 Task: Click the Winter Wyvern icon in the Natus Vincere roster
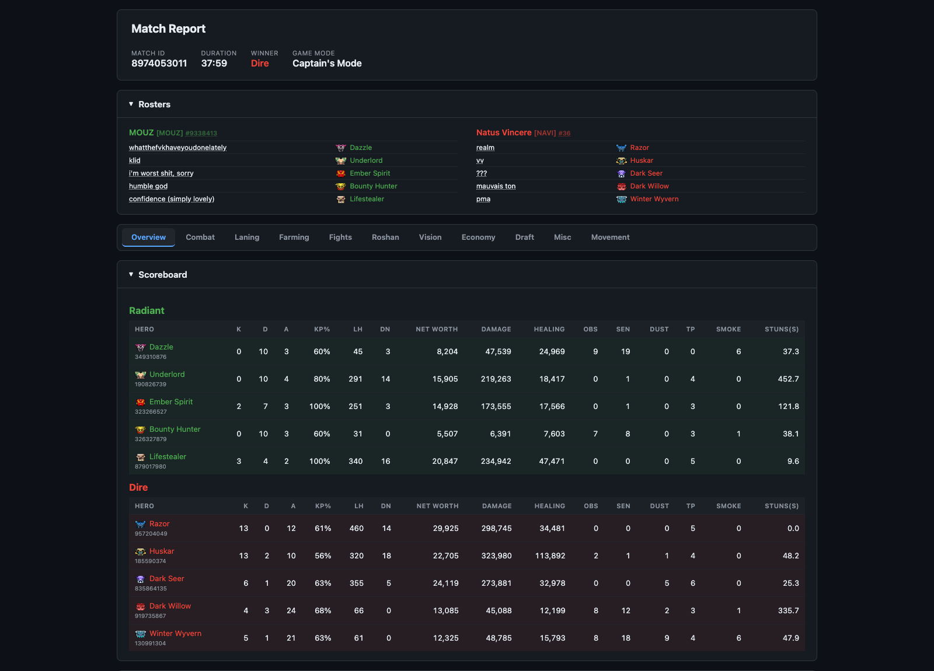[x=622, y=200]
